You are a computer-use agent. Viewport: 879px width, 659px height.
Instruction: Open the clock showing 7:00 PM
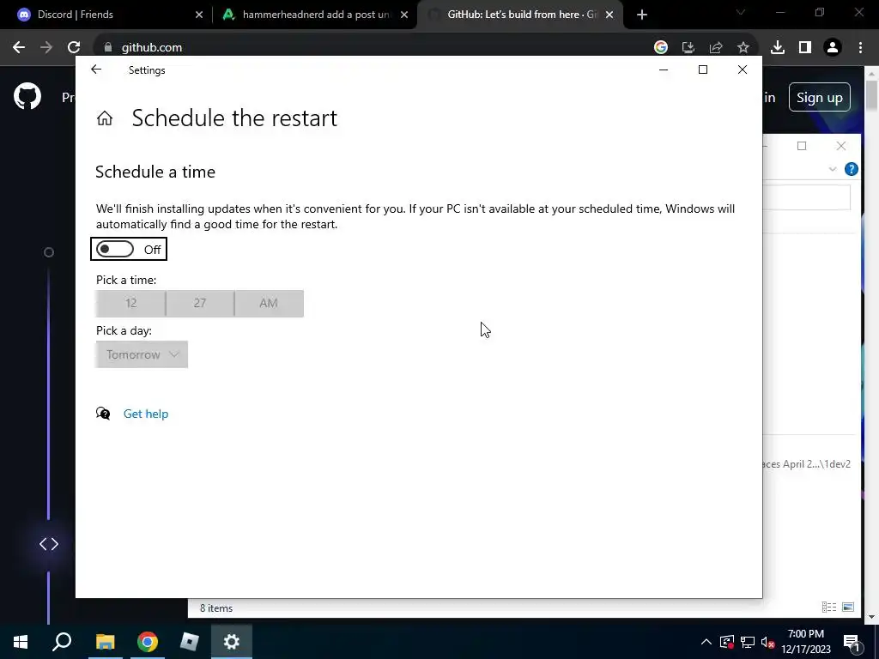(805, 642)
